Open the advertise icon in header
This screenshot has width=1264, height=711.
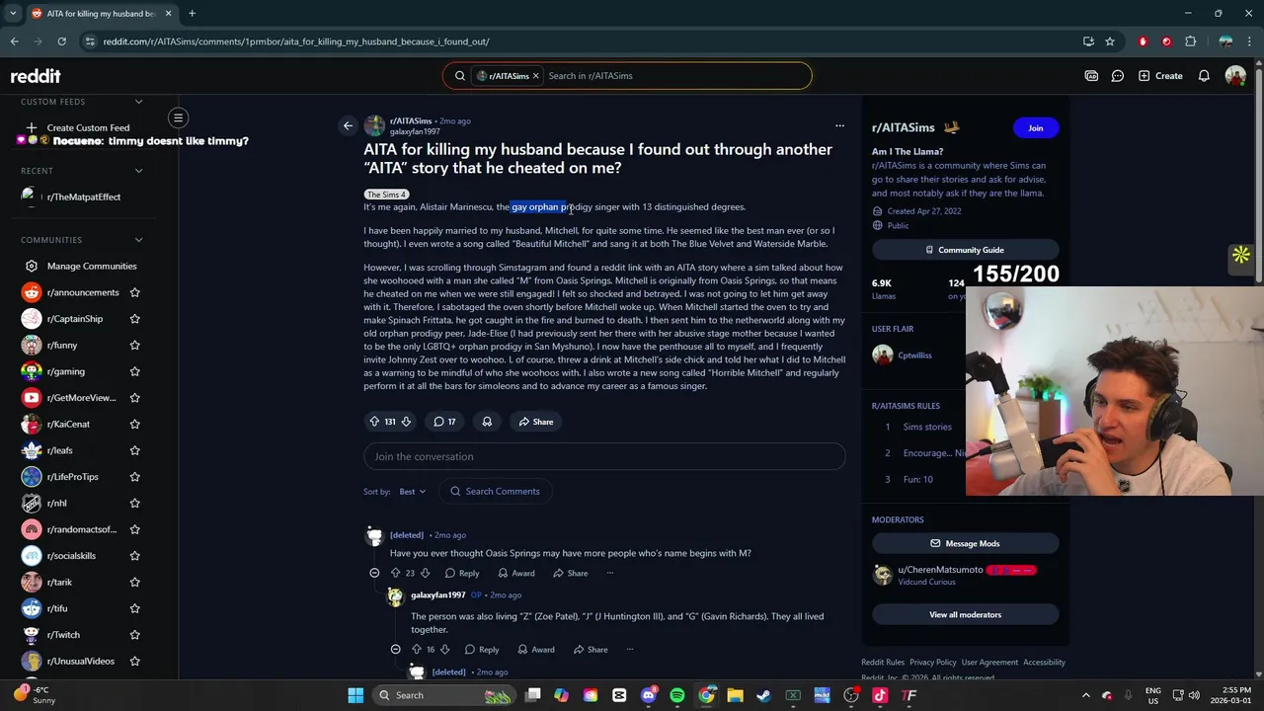point(1091,76)
